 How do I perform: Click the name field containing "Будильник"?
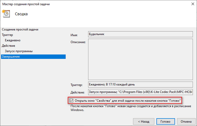(x=140, y=34)
